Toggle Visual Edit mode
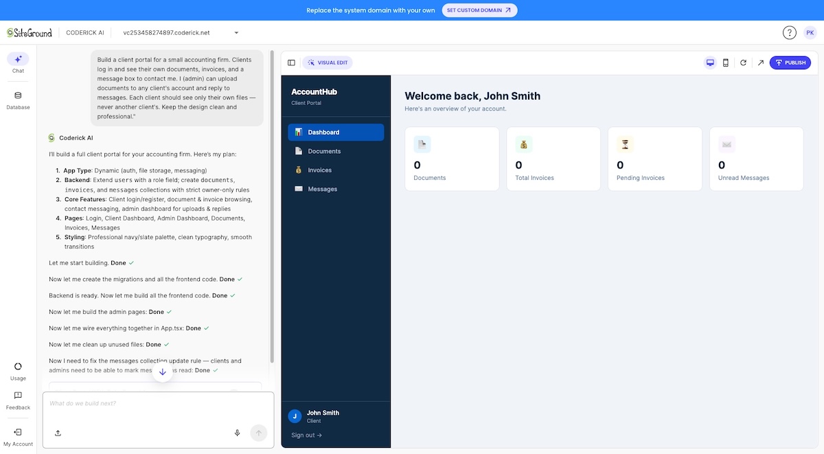This screenshot has width=824, height=454. tap(328, 63)
